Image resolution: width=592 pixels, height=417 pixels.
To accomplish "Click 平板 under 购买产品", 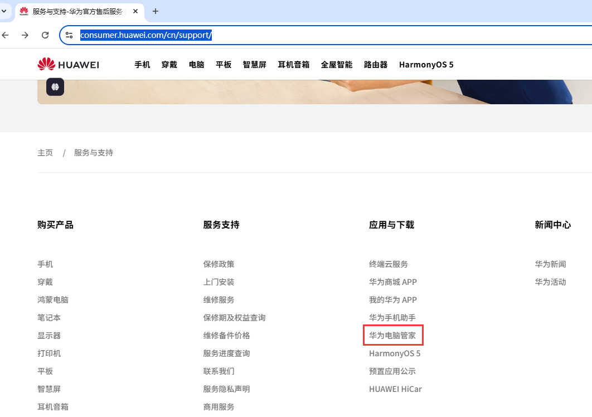I will [x=45, y=371].
